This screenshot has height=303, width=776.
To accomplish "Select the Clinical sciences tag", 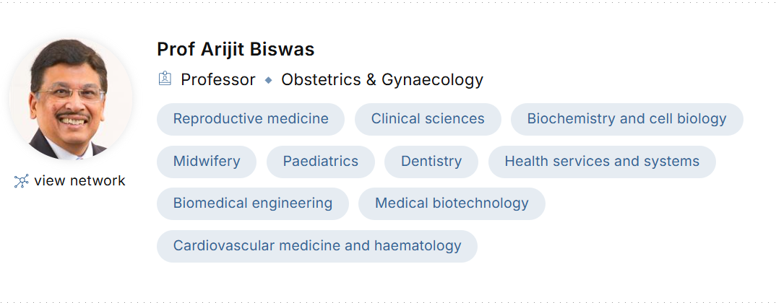I will click(x=428, y=119).
